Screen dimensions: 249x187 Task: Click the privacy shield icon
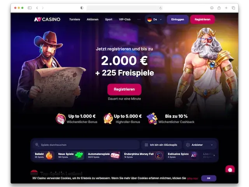pos(82,8)
